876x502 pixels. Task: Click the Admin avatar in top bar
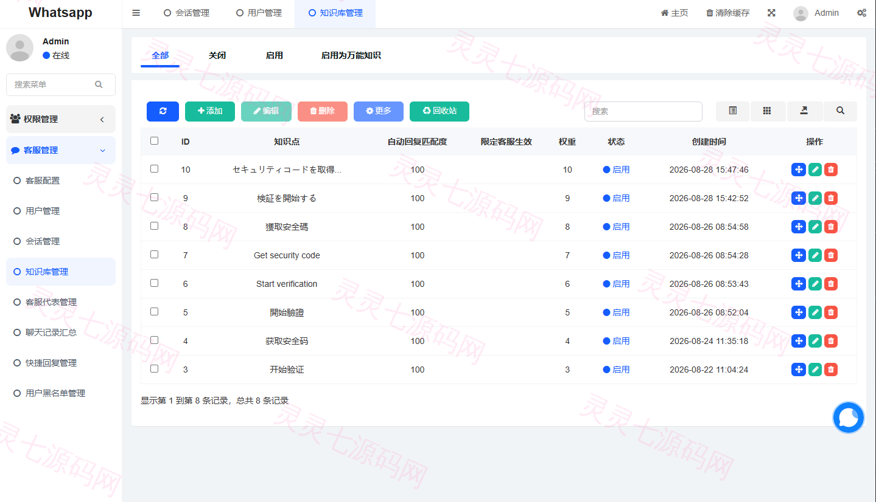coord(801,13)
